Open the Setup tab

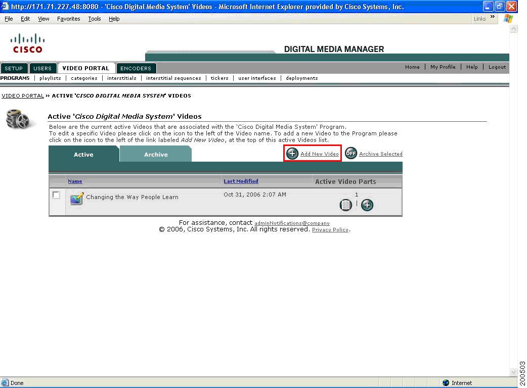(14, 68)
